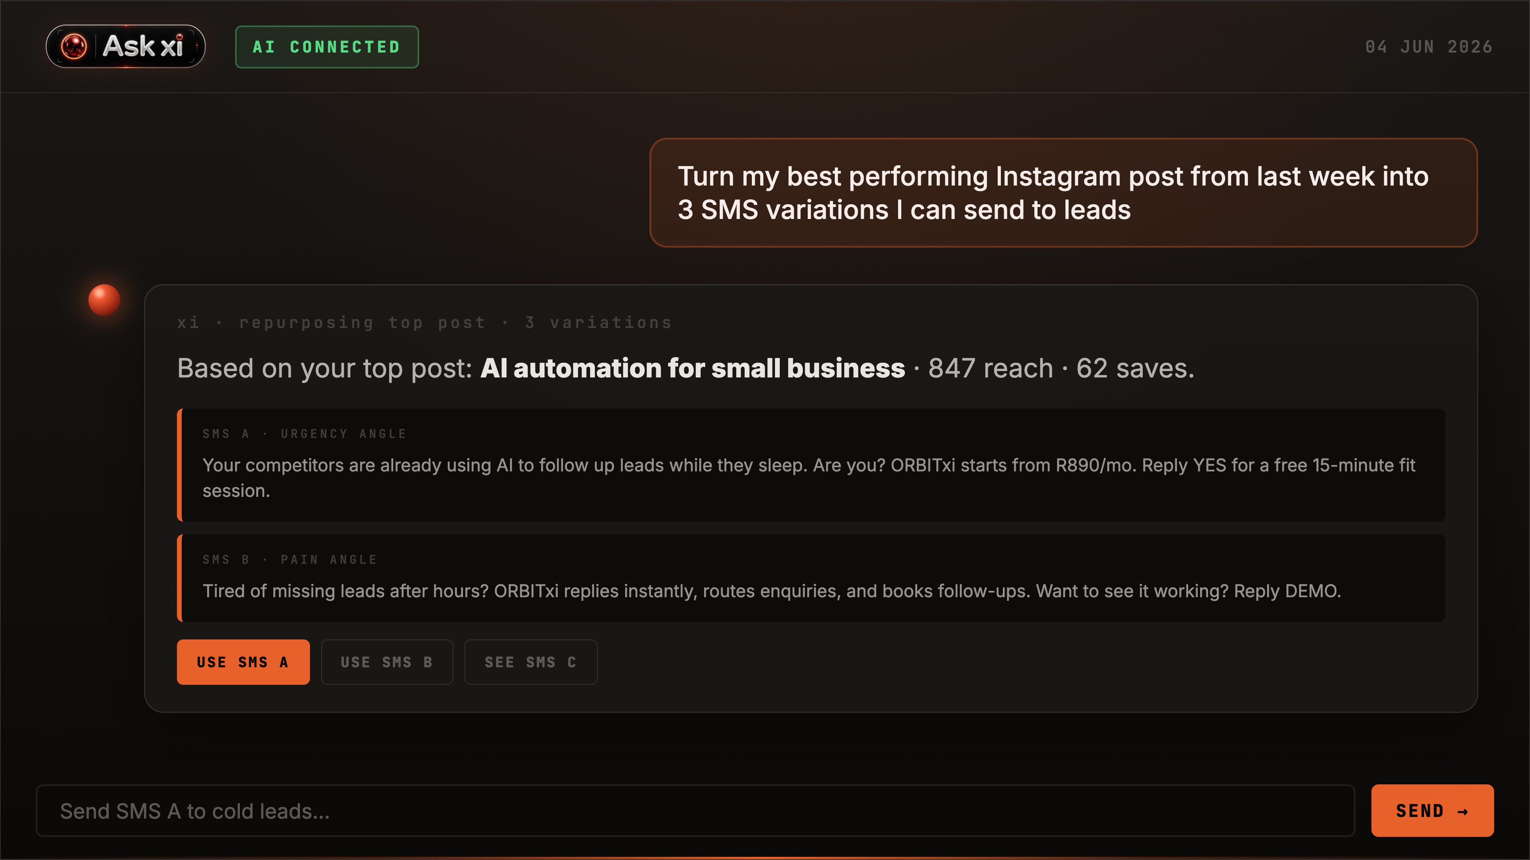Click the date 04 JUN 2026
This screenshot has width=1530, height=860.
click(x=1429, y=47)
